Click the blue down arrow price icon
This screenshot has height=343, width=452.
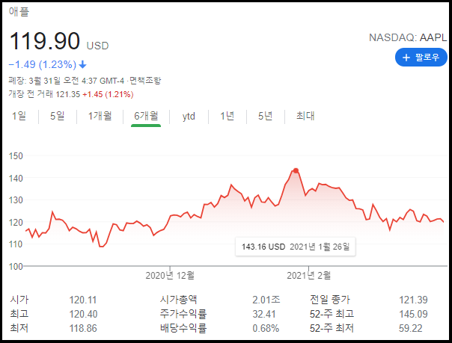pyautogui.click(x=83, y=64)
